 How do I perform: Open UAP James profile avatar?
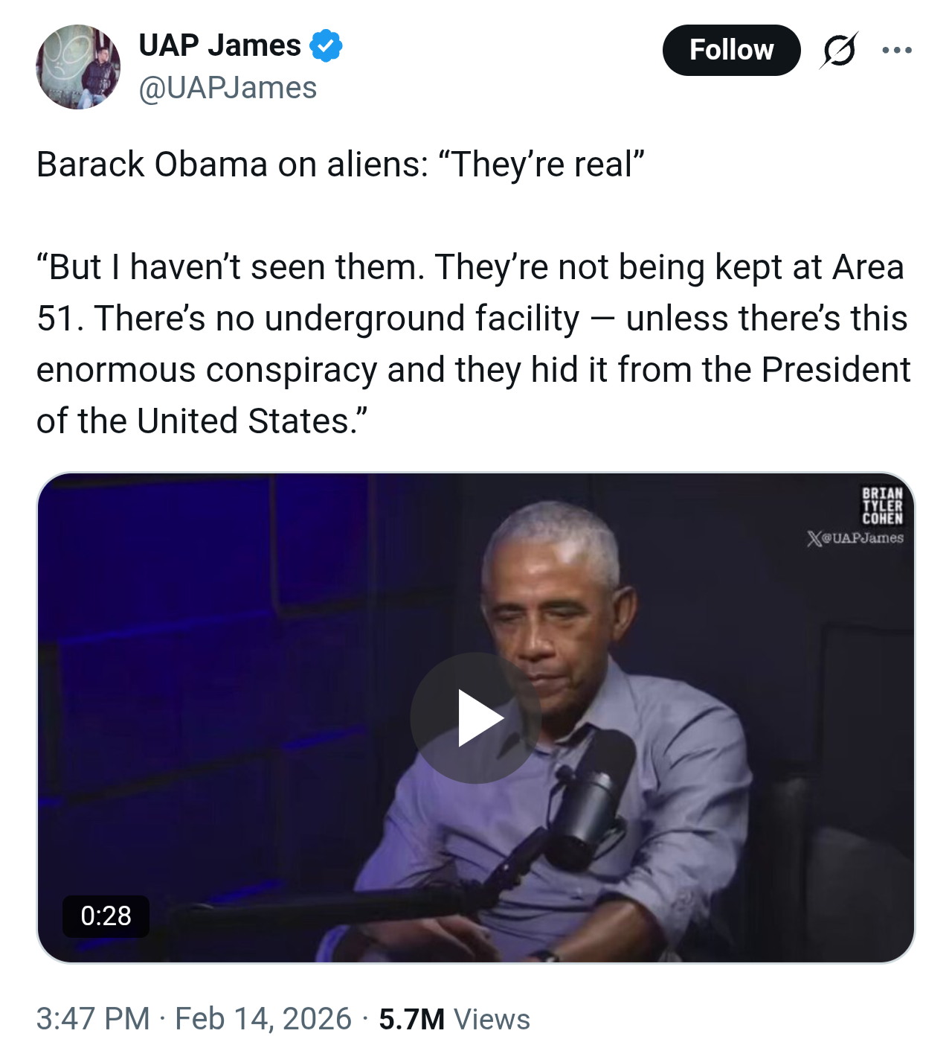click(78, 67)
